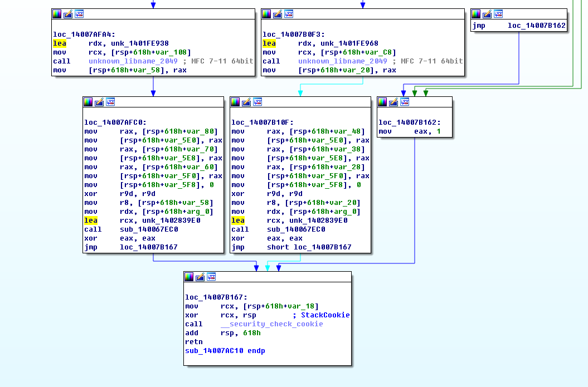This screenshot has width=588, height=387.
Task: Click pencil edit icon on the mov eax, 1 node
Action: (x=393, y=102)
